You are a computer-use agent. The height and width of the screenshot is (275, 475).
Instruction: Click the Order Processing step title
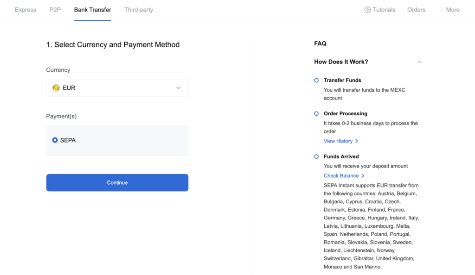coord(345,113)
